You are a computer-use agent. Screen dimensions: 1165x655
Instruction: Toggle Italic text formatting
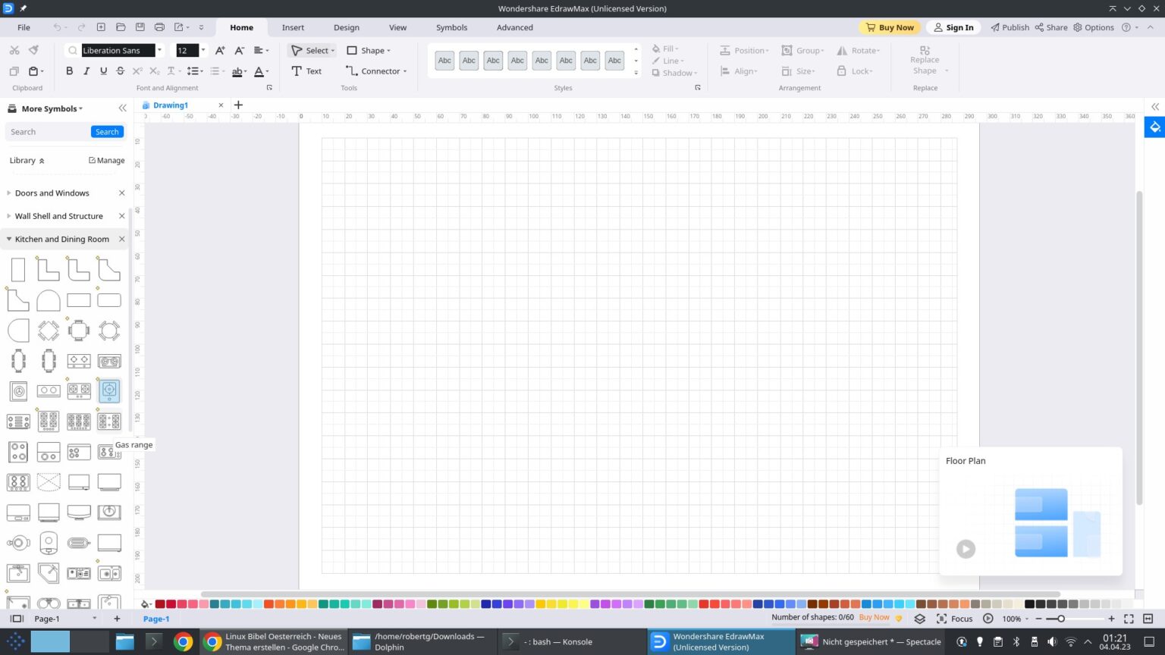point(86,71)
